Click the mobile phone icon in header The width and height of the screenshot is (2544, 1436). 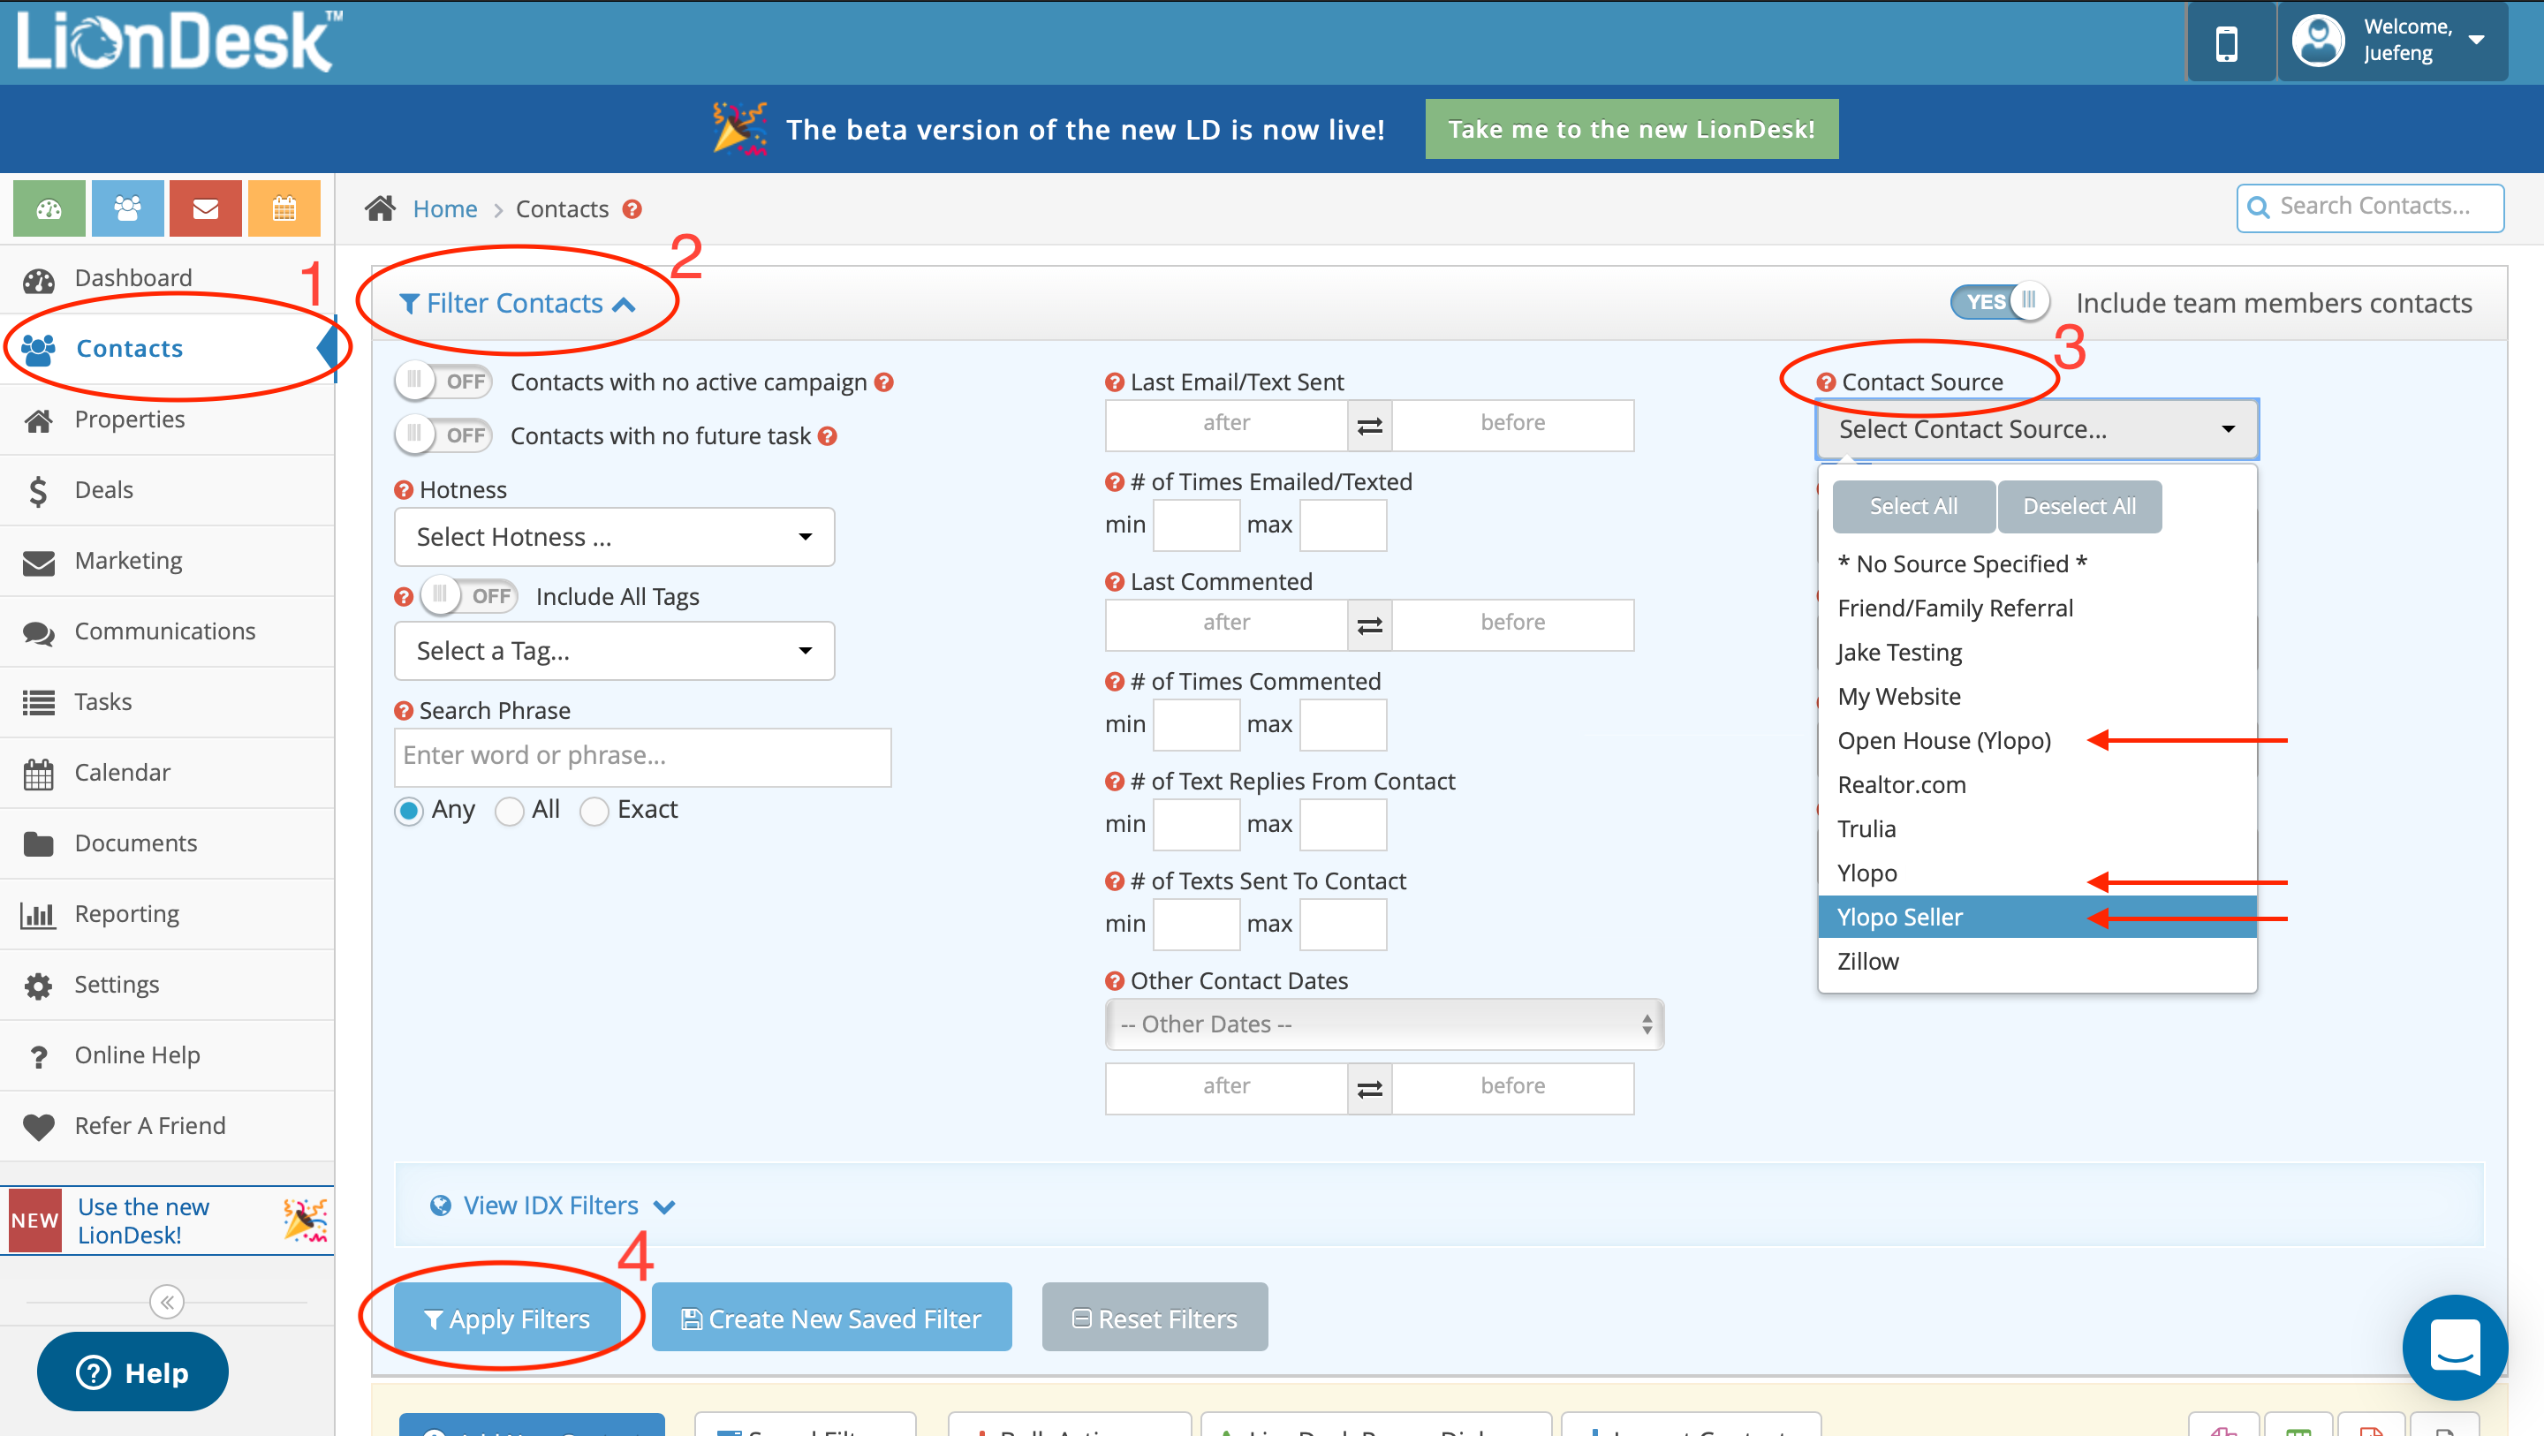click(x=2226, y=43)
